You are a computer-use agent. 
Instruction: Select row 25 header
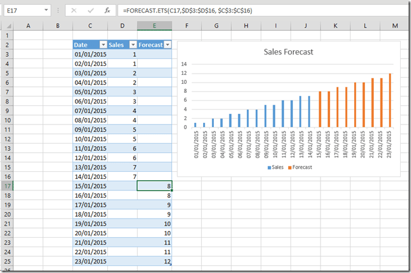(x=7, y=261)
